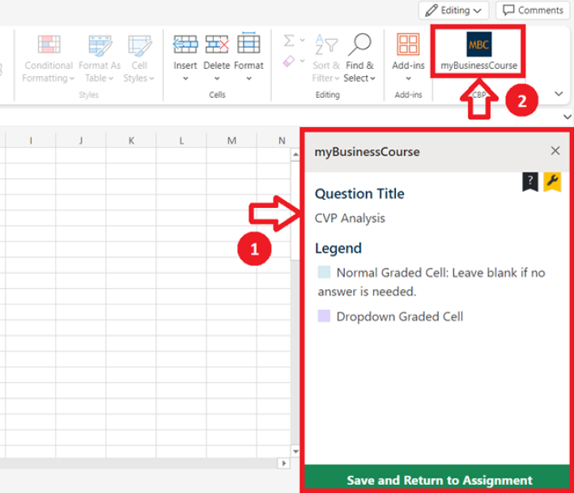
Task: Click the AutoSum sigma icon
Action: [x=289, y=40]
